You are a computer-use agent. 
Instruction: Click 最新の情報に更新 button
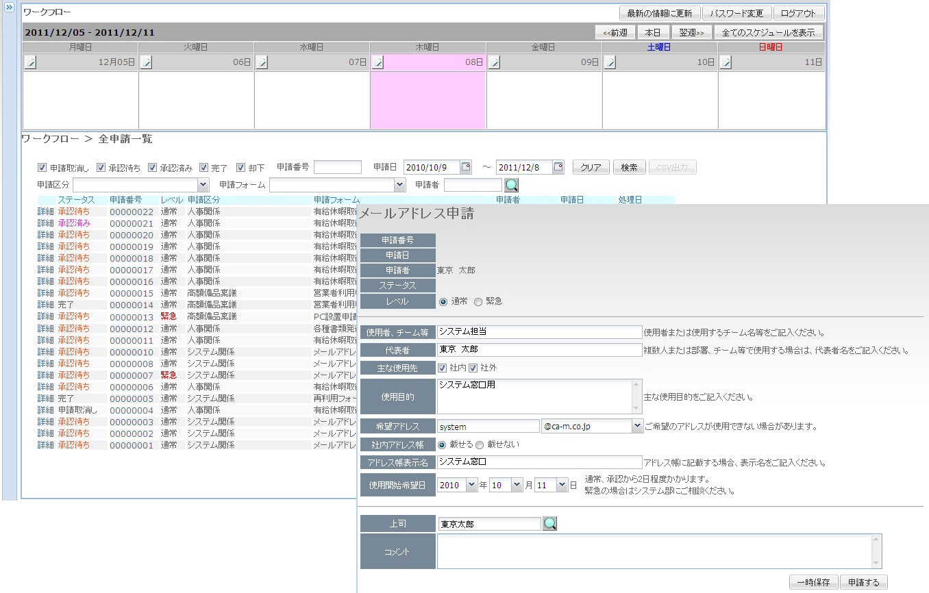660,14
